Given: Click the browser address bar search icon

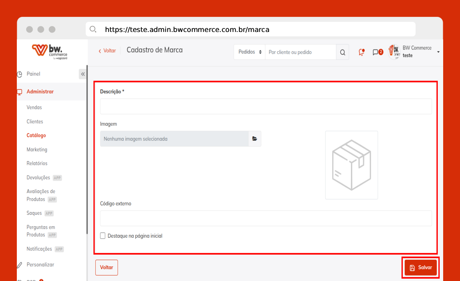Looking at the screenshot, I should click(x=93, y=29).
